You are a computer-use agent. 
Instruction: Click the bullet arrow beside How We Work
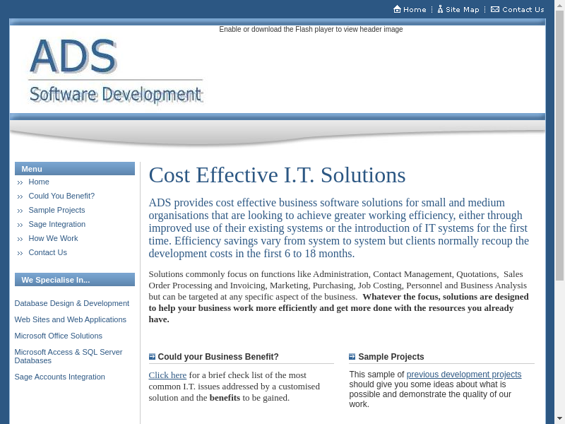[20, 239]
